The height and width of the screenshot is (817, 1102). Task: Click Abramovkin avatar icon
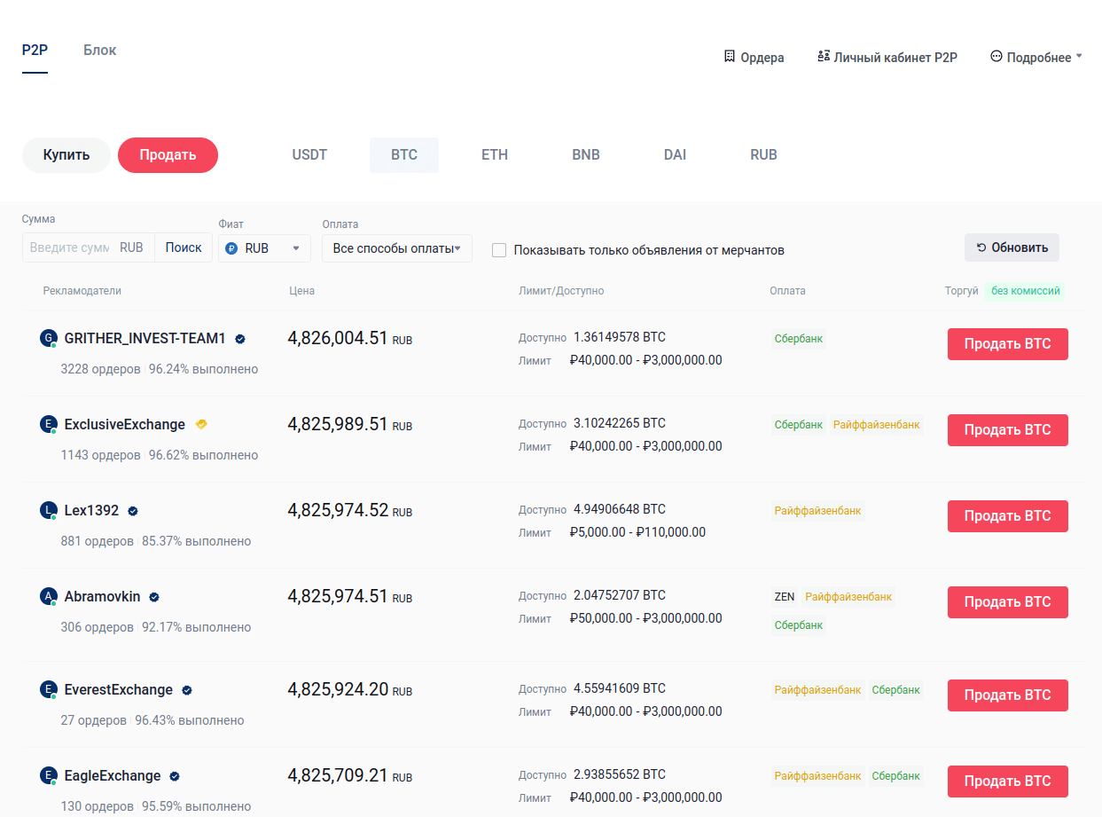49,596
